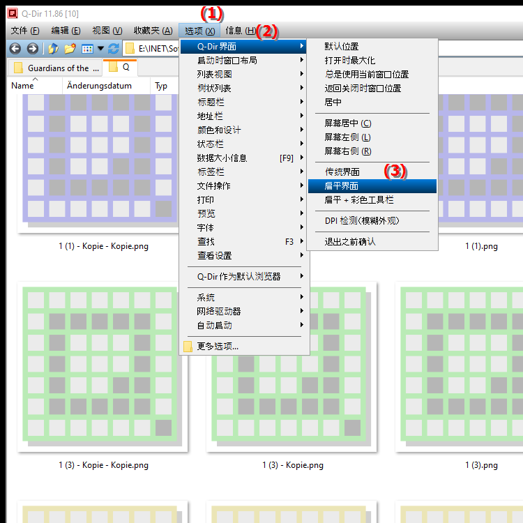
Task: Expand the 数据大小信息 [F9] submenu
Action: pos(244,158)
